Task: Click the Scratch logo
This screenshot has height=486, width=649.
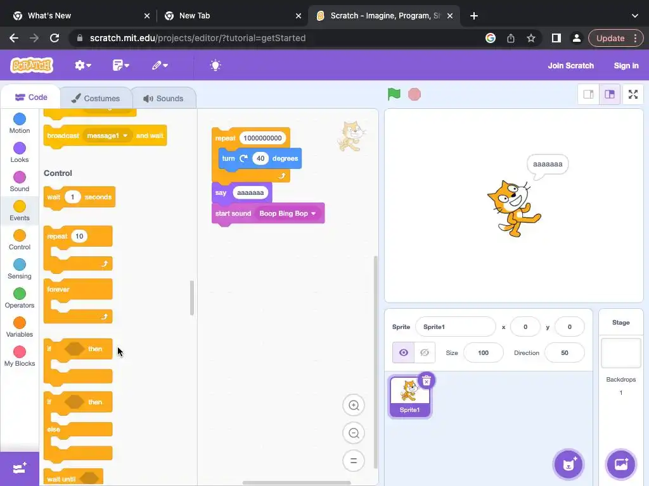Action: coord(32,65)
